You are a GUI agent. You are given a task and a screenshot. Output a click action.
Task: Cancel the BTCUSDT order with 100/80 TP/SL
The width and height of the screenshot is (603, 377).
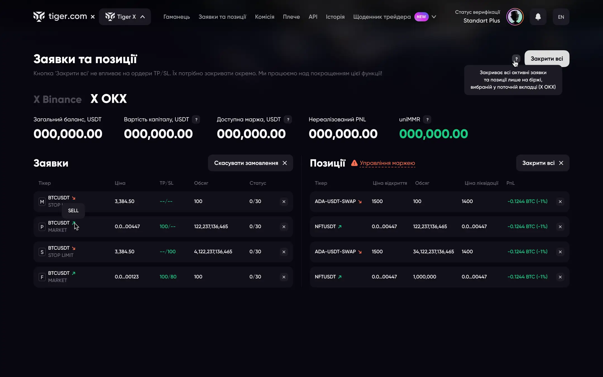(284, 277)
